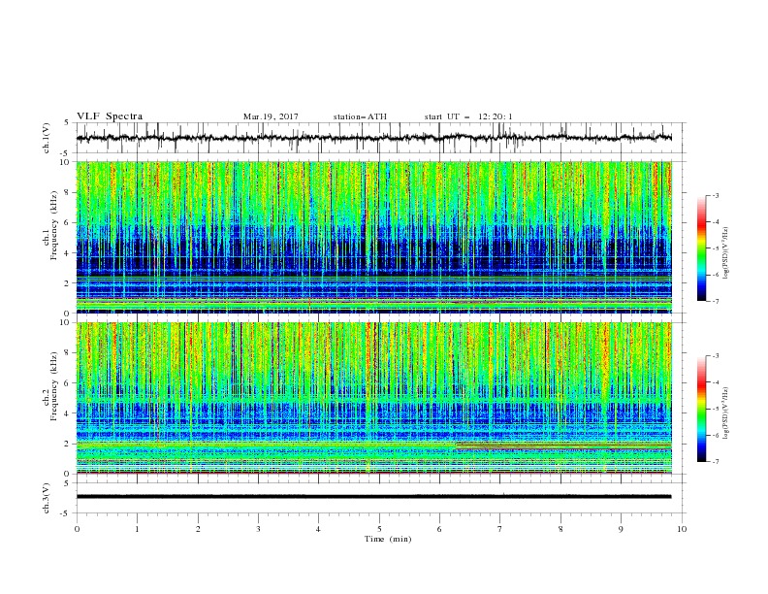Select the 'start UT = 12:20: 1' text
Viewport: 768px width, 594px height.
(x=468, y=116)
